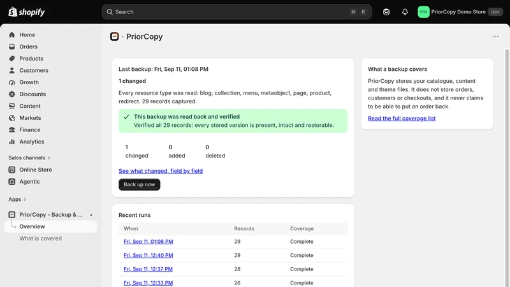The height and width of the screenshot is (287, 510).
Task: Click the Discounts badge icon
Action: point(12,94)
